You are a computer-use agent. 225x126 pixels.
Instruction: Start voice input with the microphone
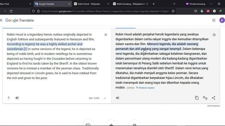(x=9, y=98)
